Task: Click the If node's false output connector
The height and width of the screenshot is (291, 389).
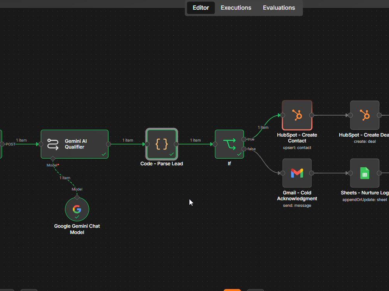Action: (x=244, y=149)
